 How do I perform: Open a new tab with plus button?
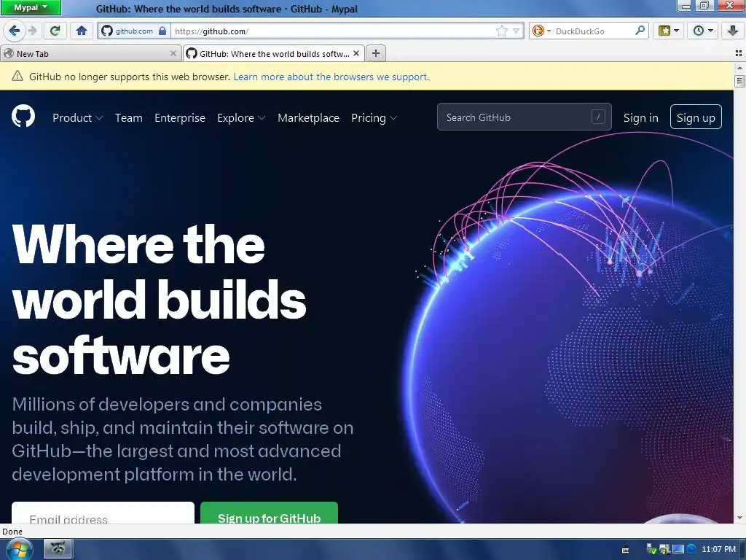point(376,53)
